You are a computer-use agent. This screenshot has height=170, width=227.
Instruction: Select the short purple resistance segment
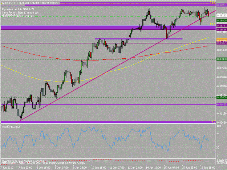point(138,39)
